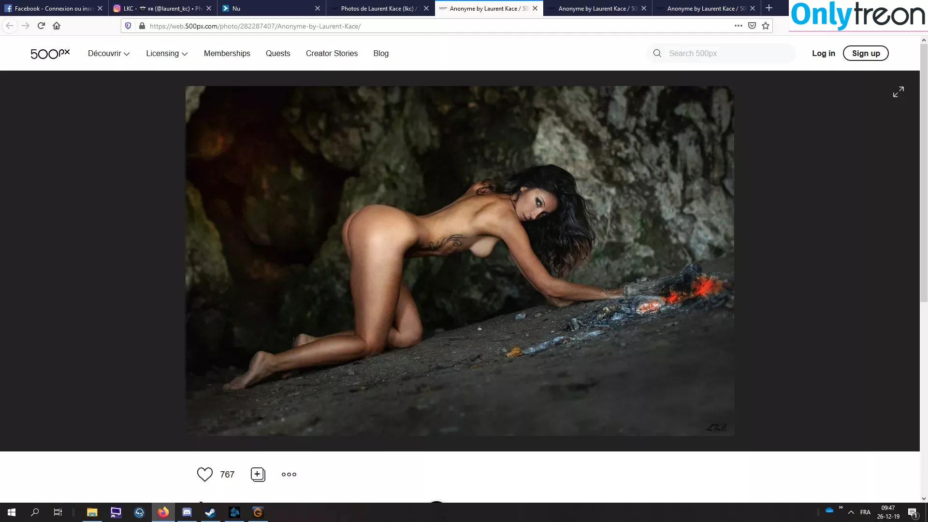The height and width of the screenshot is (522, 928).
Task: Like the photo with heart icon
Action: point(205,474)
